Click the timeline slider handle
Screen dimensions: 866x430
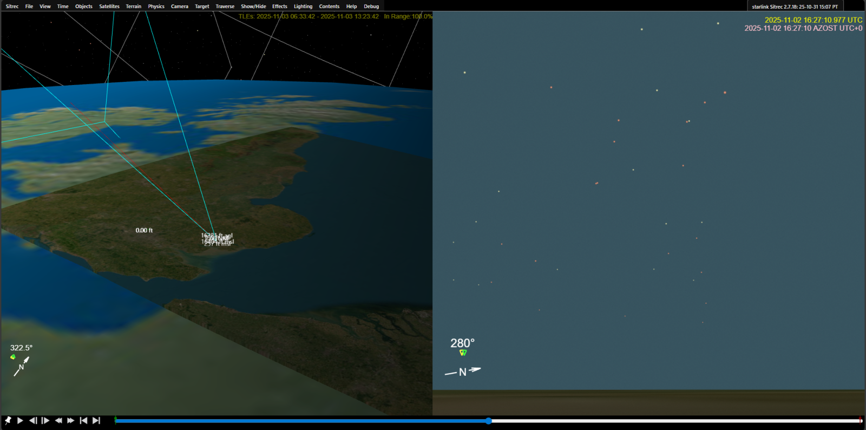(x=488, y=421)
